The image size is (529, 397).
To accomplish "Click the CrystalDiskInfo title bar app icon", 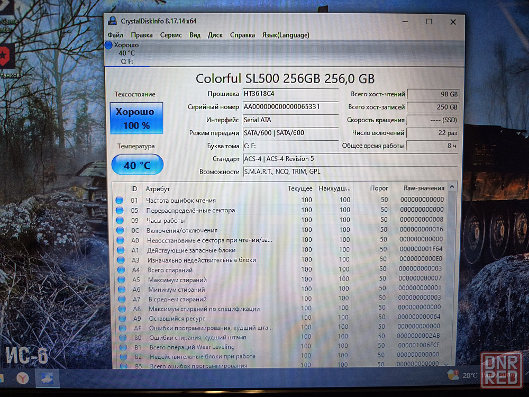I will point(112,21).
